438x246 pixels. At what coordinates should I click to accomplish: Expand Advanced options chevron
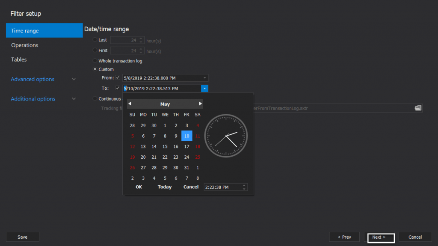pos(74,79)
